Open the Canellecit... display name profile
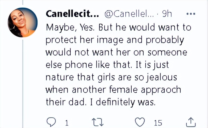The image size is (208, 128). (x=72, y=14)
